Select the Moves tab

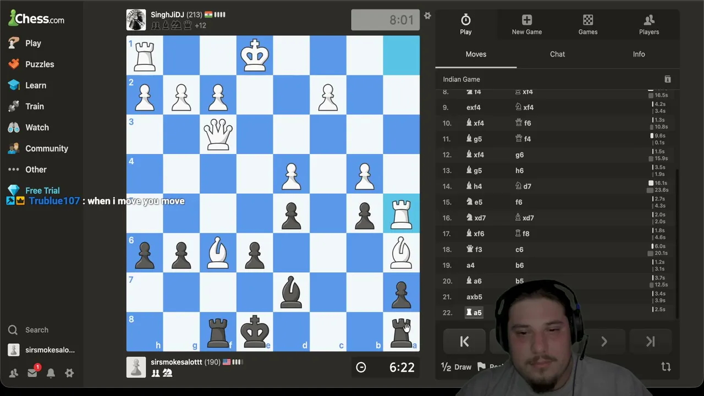pos(476,54)
